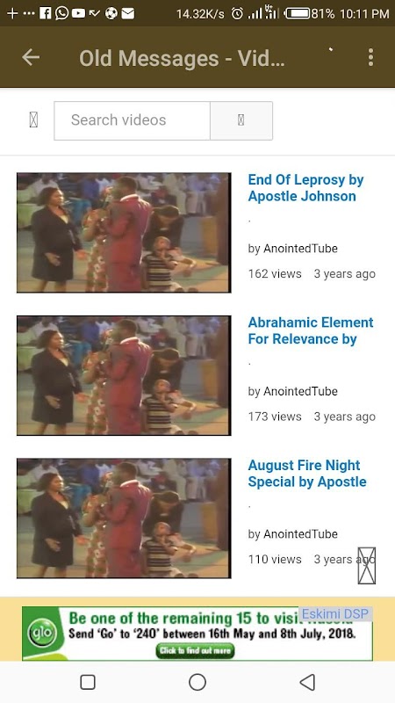Tap the Android recent apps square

[88, 682]
